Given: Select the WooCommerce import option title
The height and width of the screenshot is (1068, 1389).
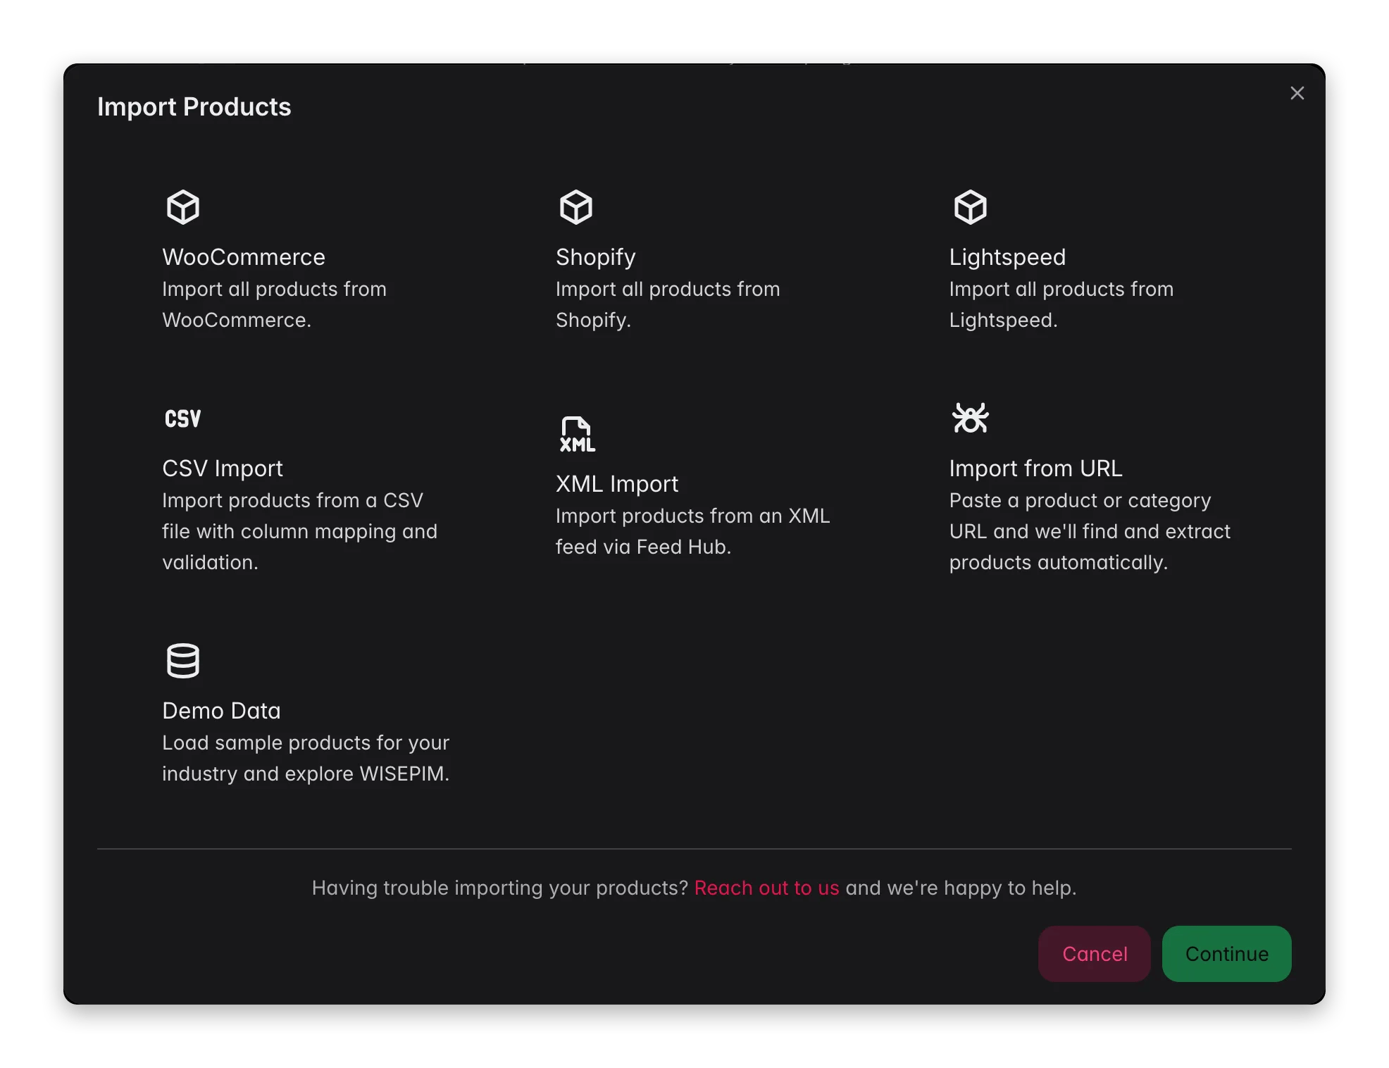Looking at the screenshot, I should pyautogui.click(x=244, y=257).
